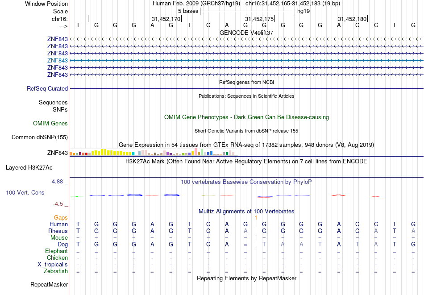The width and height of the screenshot is (424, 295).
Task: Click the 31,452,170 ruler position
Action: coord(166,19)
